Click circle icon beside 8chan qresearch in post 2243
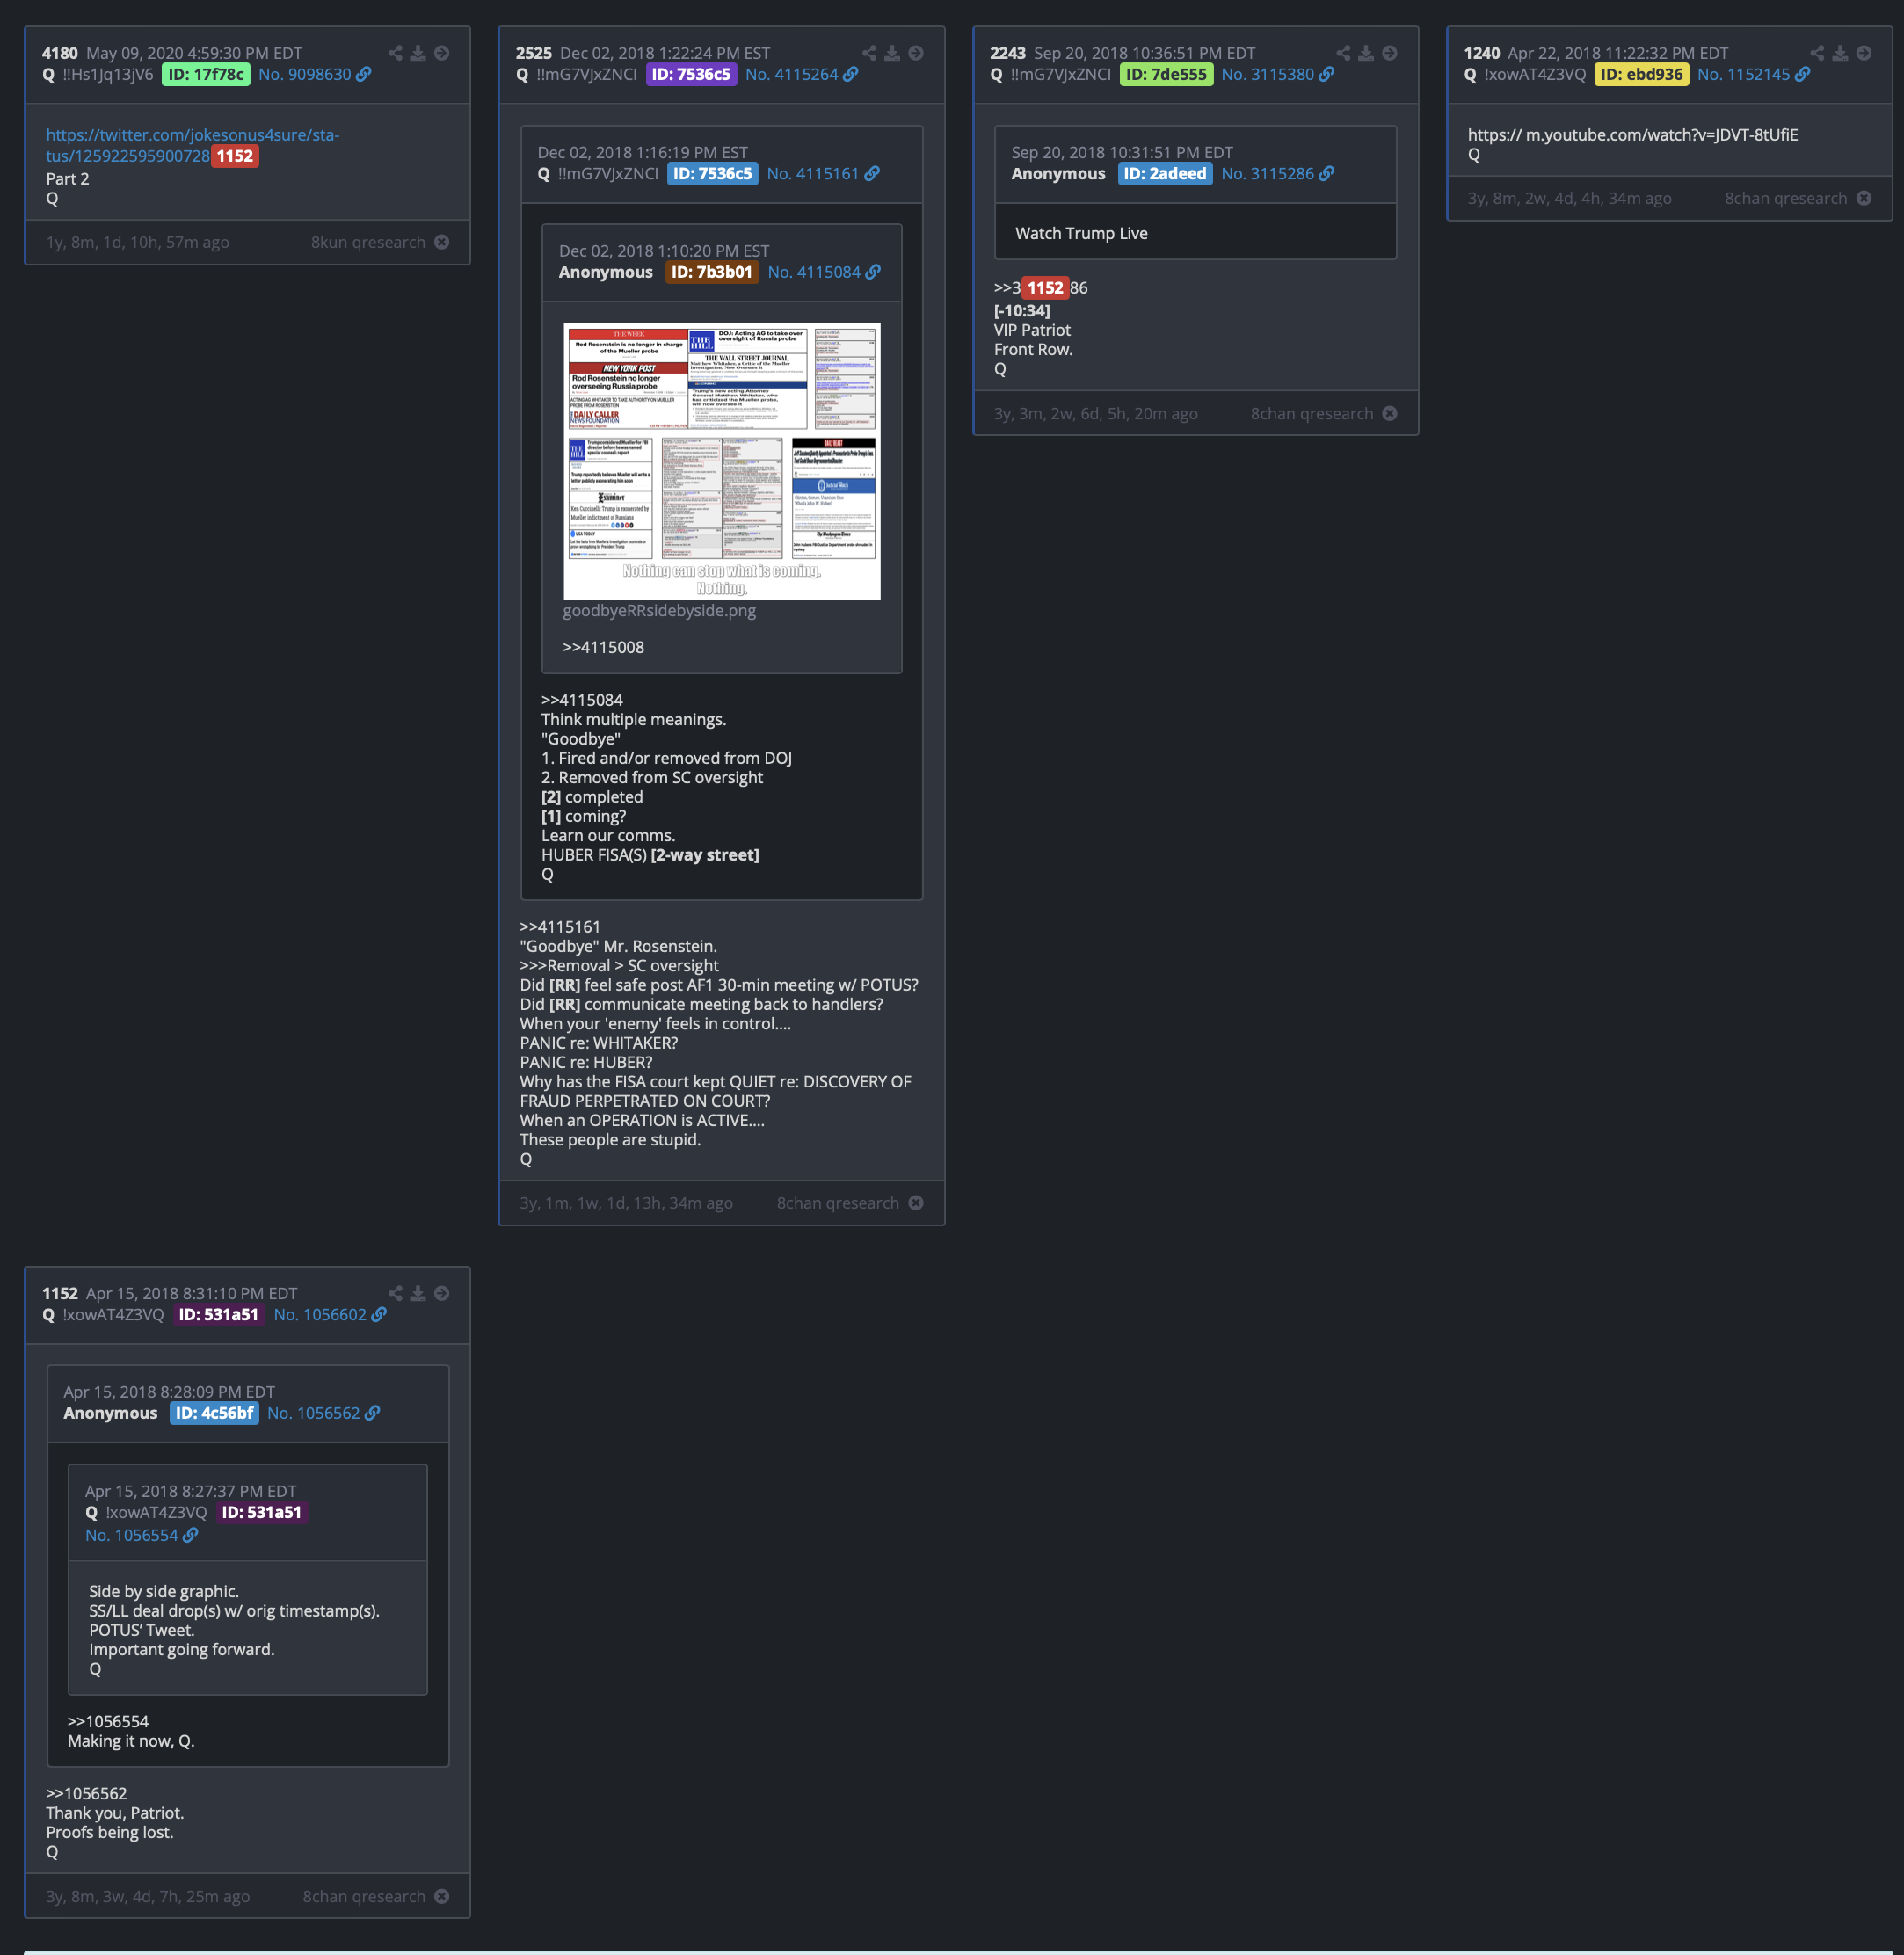 coord(1390,413)
